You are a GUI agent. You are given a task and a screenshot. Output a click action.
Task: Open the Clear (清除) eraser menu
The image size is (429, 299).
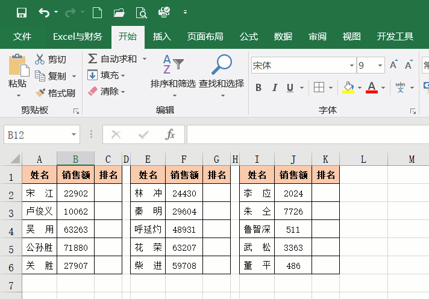tap(106, 91)
